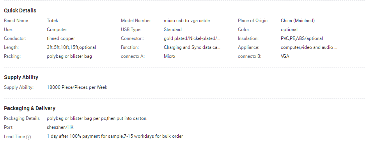Click the shenzhen/HK port value
Image resolution: width=367 pixels, height=149 pixels.
click(60, 127)
